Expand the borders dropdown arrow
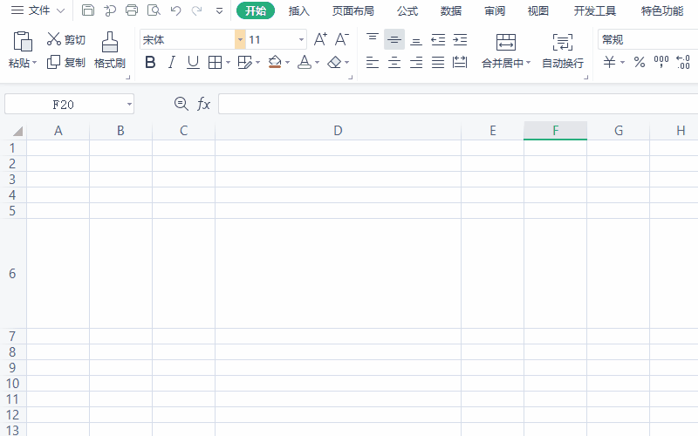 click(x=228, y=62)
